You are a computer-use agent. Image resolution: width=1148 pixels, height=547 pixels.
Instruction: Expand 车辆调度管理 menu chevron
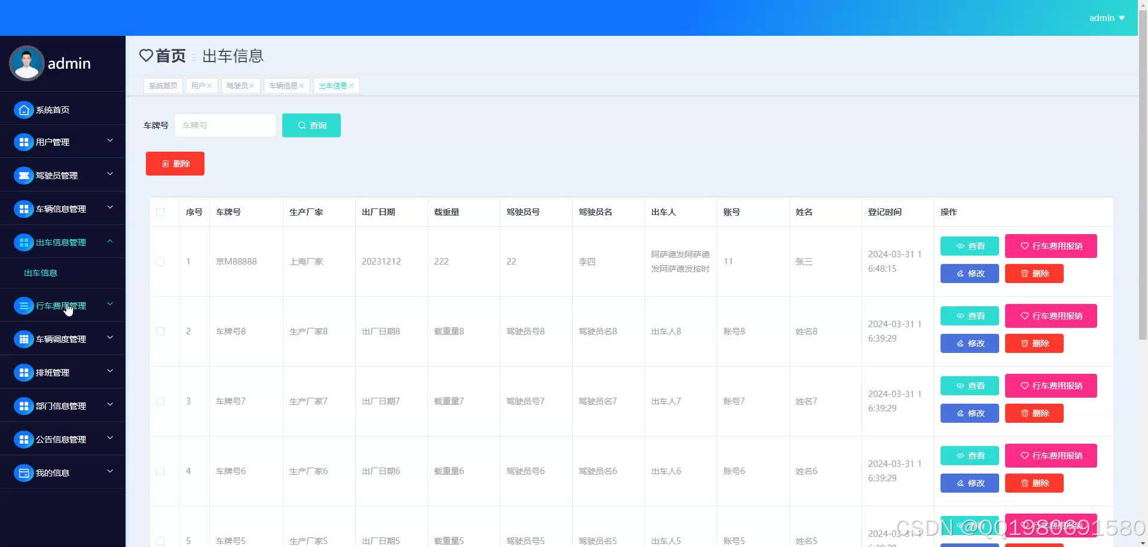point(110,338)
